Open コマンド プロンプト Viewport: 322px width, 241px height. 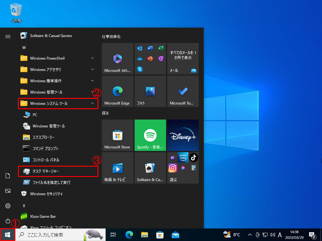[x=58, y=148]
